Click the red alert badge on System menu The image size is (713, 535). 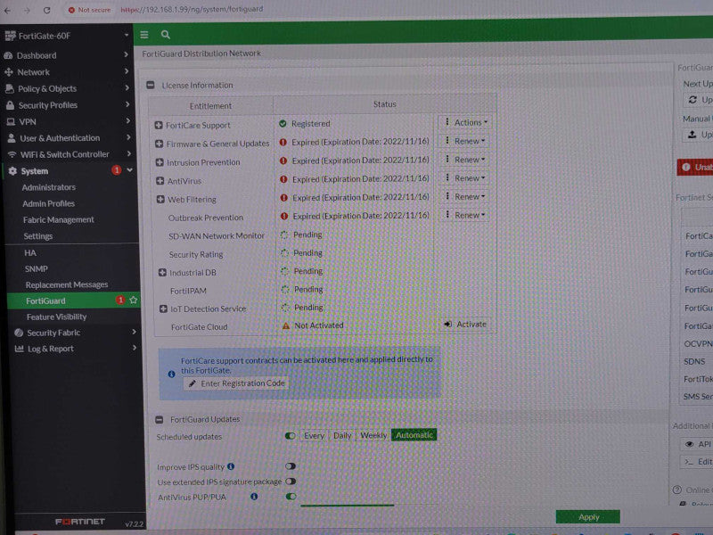point(117,170)
